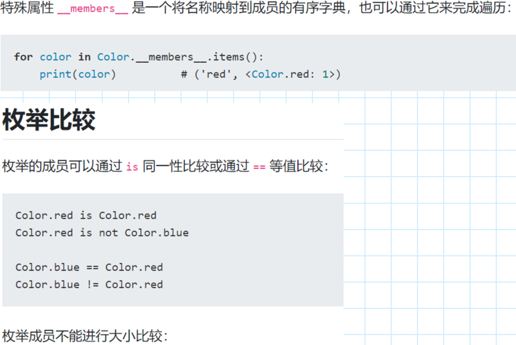Click the sentence 枚举成员不能进行大小比较

point(85,336)
